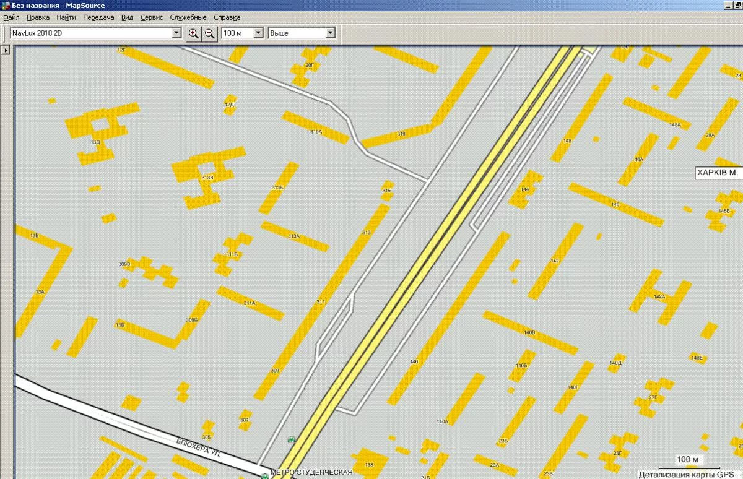This screenshot has width=743, height=479.
Task: Click the ХАРКІВ М. city label on map
Action: [x=717, y=173]
